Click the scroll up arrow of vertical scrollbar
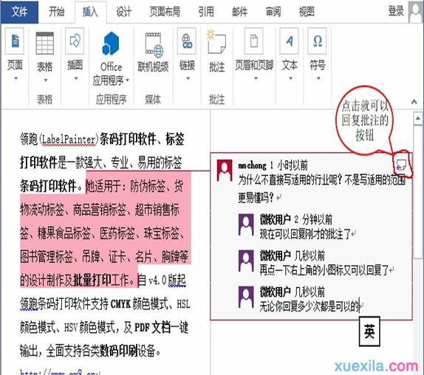The height and width of the screenshot is (375, 424). [418, 118]
